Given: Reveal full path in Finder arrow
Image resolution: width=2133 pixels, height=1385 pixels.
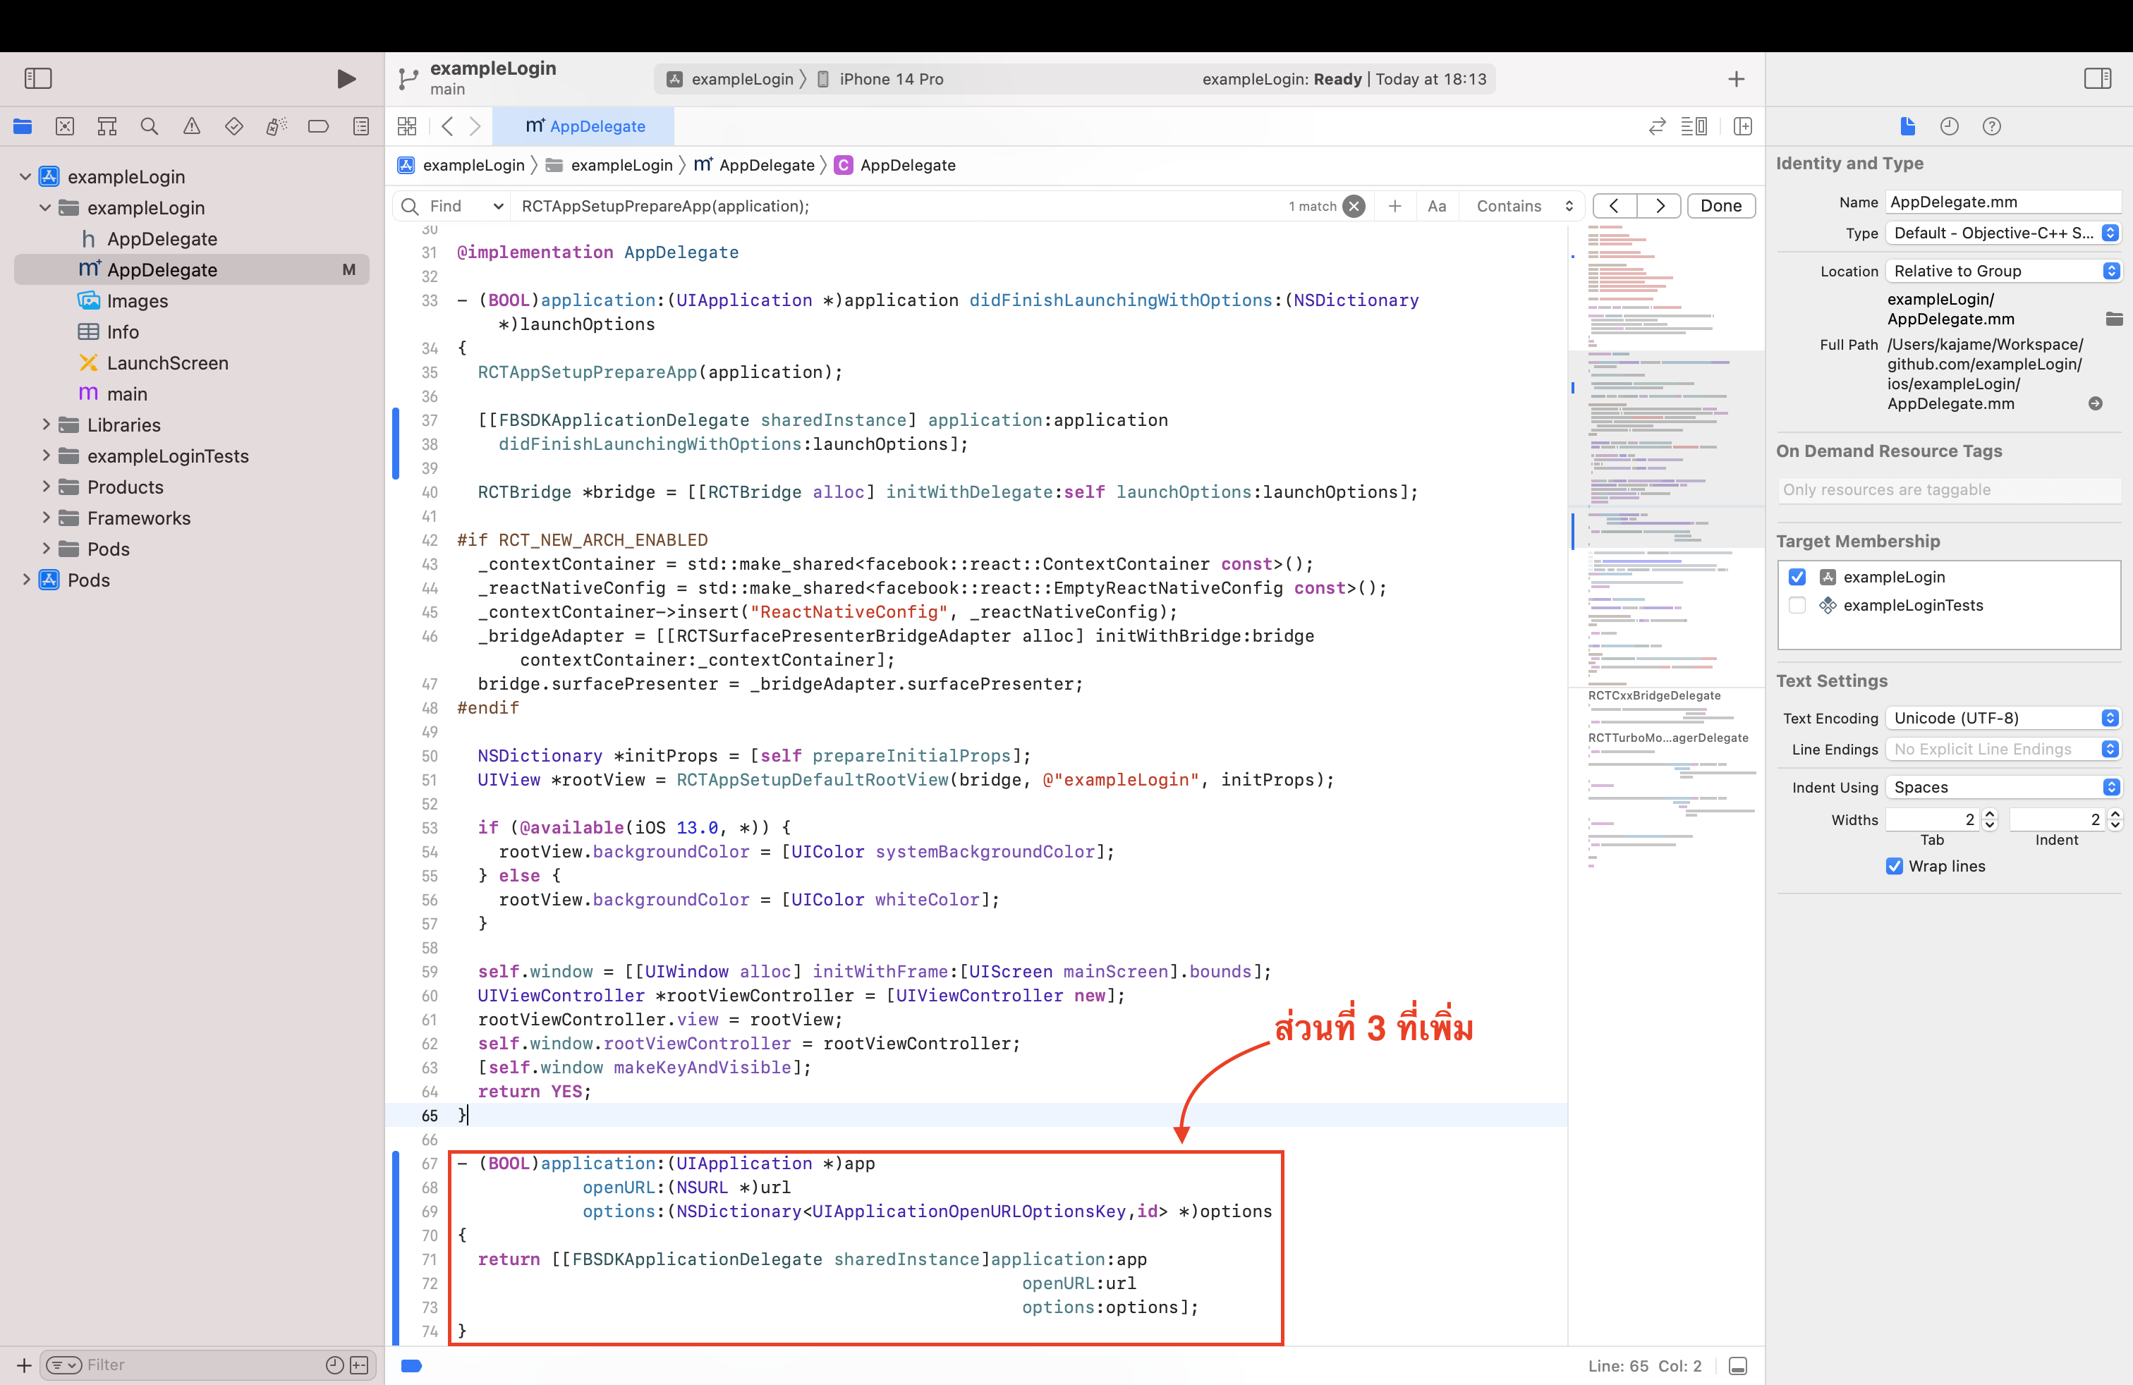Looking at the screenshot, I should (2096, 404).
